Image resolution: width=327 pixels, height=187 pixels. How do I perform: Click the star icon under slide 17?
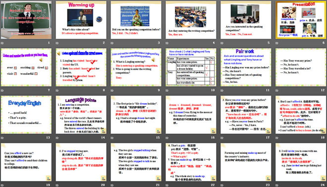pos(222,138)
